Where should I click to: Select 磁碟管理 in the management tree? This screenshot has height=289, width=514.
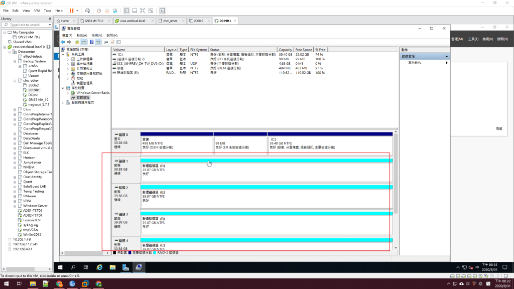click(83, 98)
